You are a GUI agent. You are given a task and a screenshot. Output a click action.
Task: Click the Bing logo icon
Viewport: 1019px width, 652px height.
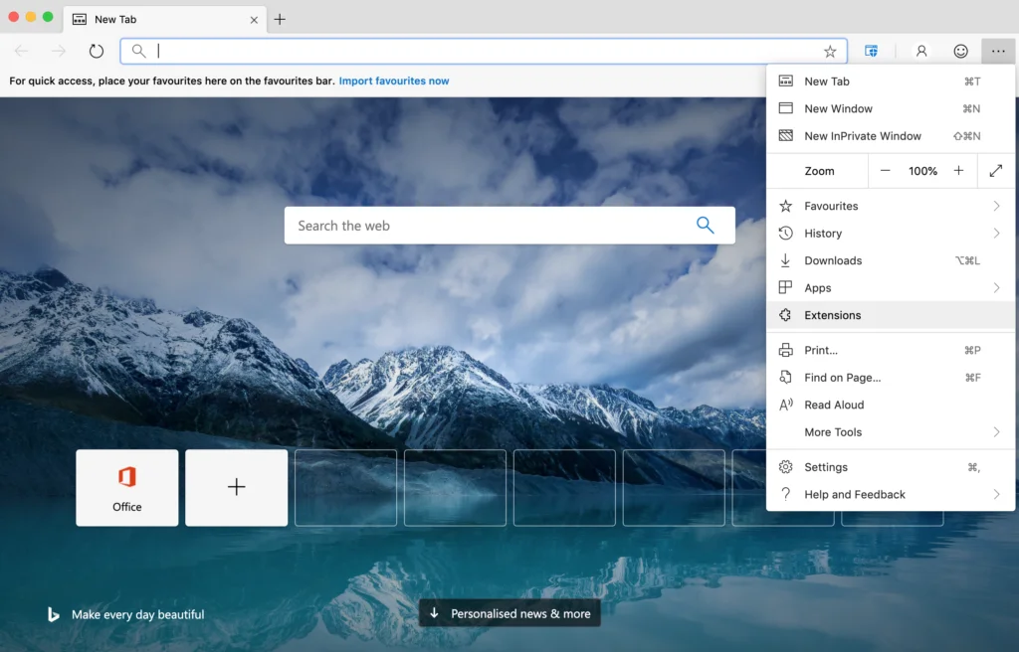54,614
